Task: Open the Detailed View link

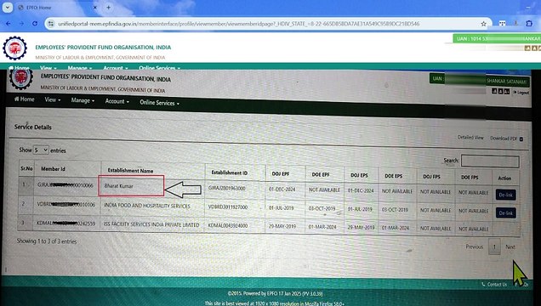Action: pyautogui.click(x=470, y=137)
